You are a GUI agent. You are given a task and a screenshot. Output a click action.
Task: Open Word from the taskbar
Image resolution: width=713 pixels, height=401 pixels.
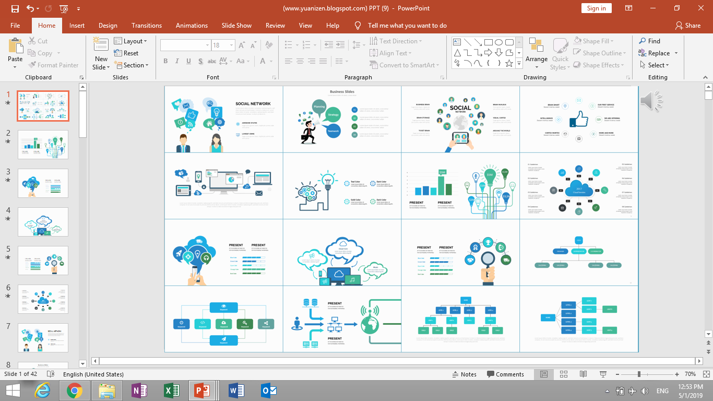tap(236, 391)
